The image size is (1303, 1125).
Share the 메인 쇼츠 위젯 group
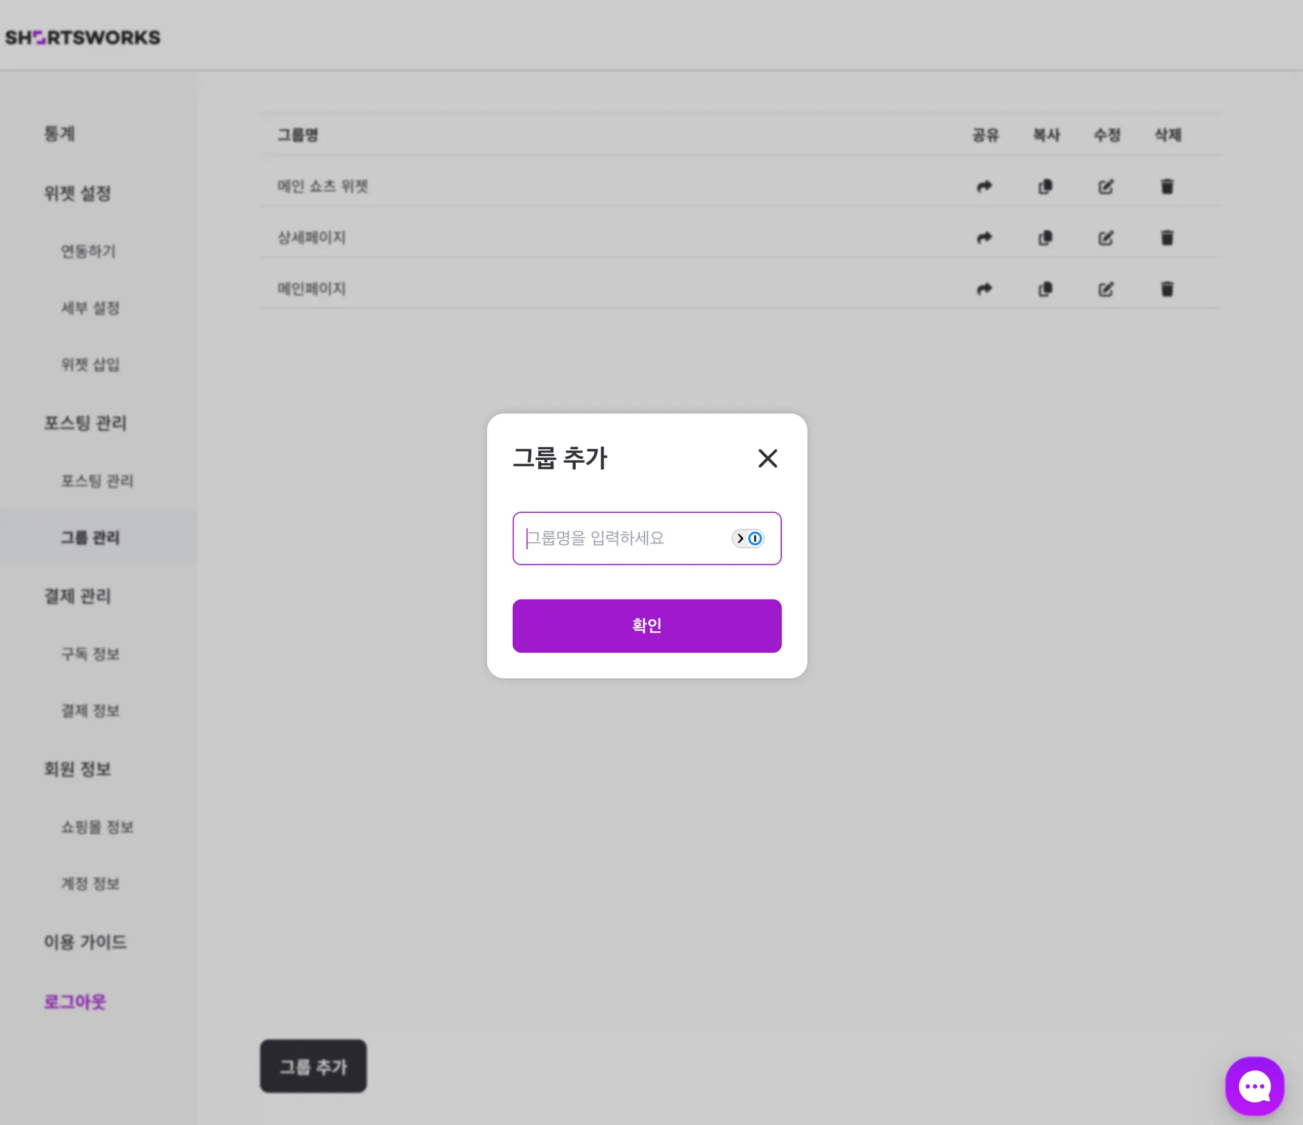984,186
